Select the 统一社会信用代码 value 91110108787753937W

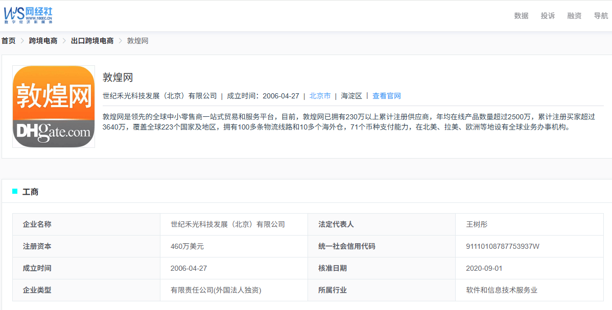[x=503, y=246]
